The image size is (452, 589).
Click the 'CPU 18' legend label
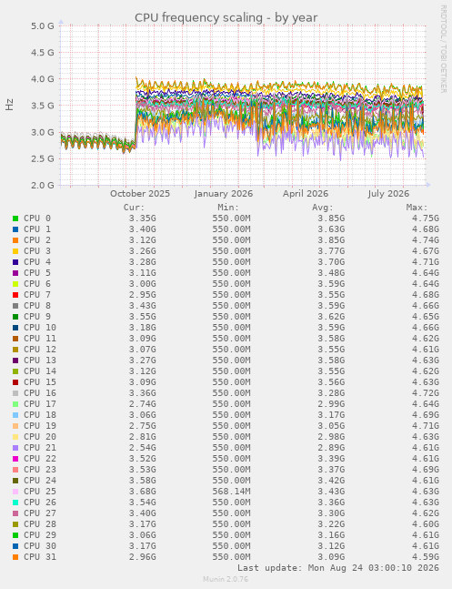tap(40, 415)
